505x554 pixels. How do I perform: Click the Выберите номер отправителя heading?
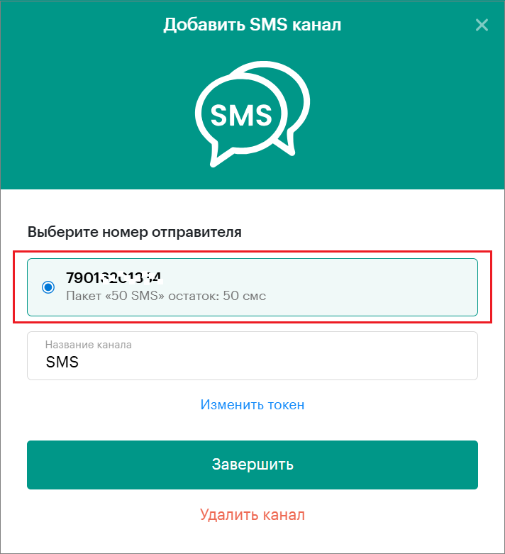(135, 232)
